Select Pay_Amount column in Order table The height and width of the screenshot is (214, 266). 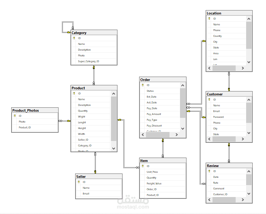[x=160, y=114]
